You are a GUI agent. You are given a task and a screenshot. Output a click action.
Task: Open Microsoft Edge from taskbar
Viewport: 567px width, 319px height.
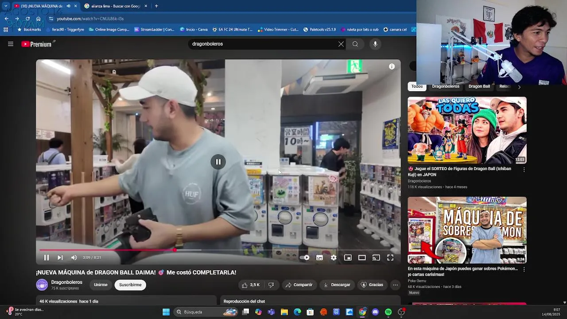pos(297,312)
